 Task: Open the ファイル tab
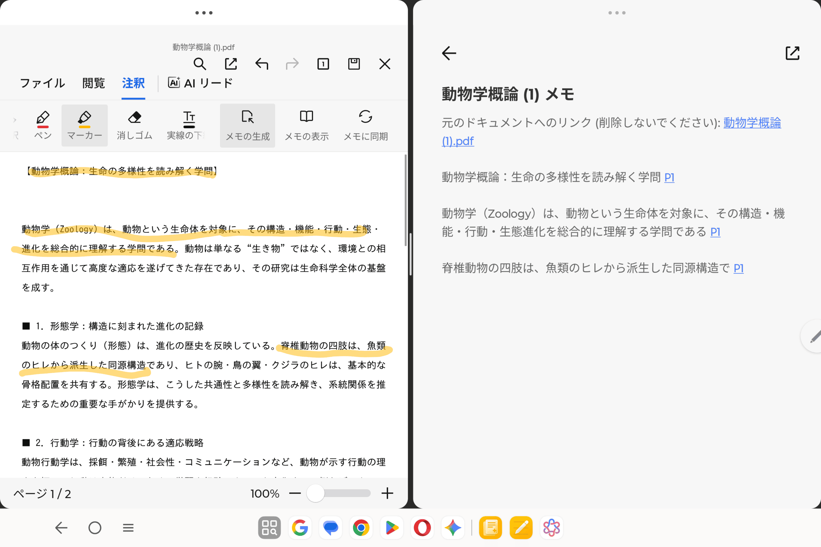point(42,83)
